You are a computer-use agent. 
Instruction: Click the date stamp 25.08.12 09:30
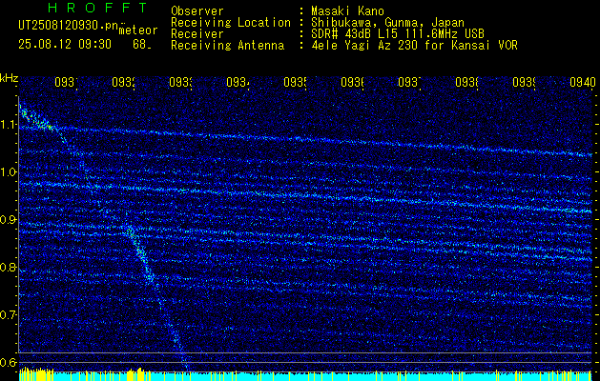[65, 45]
